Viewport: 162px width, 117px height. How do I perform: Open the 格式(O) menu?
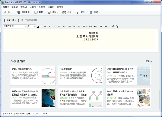tap(42, 7)
